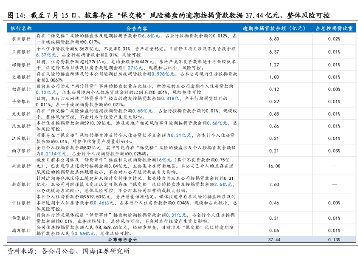Image resolution: width=358 pixels, height=260 pixels.
Task: Click the share value '0.02%' for 农业银行
Action: coord(334,39)
